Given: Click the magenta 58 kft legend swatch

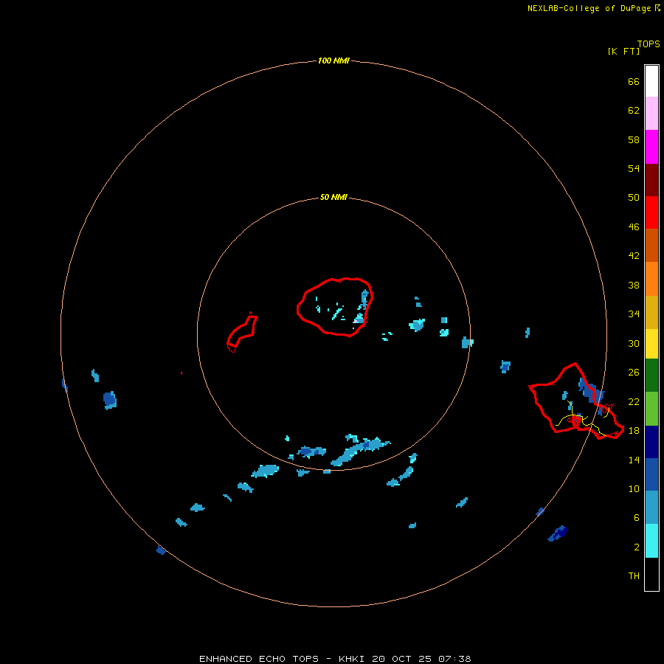Looking at the screenshot, I should [x=651, y=146].
